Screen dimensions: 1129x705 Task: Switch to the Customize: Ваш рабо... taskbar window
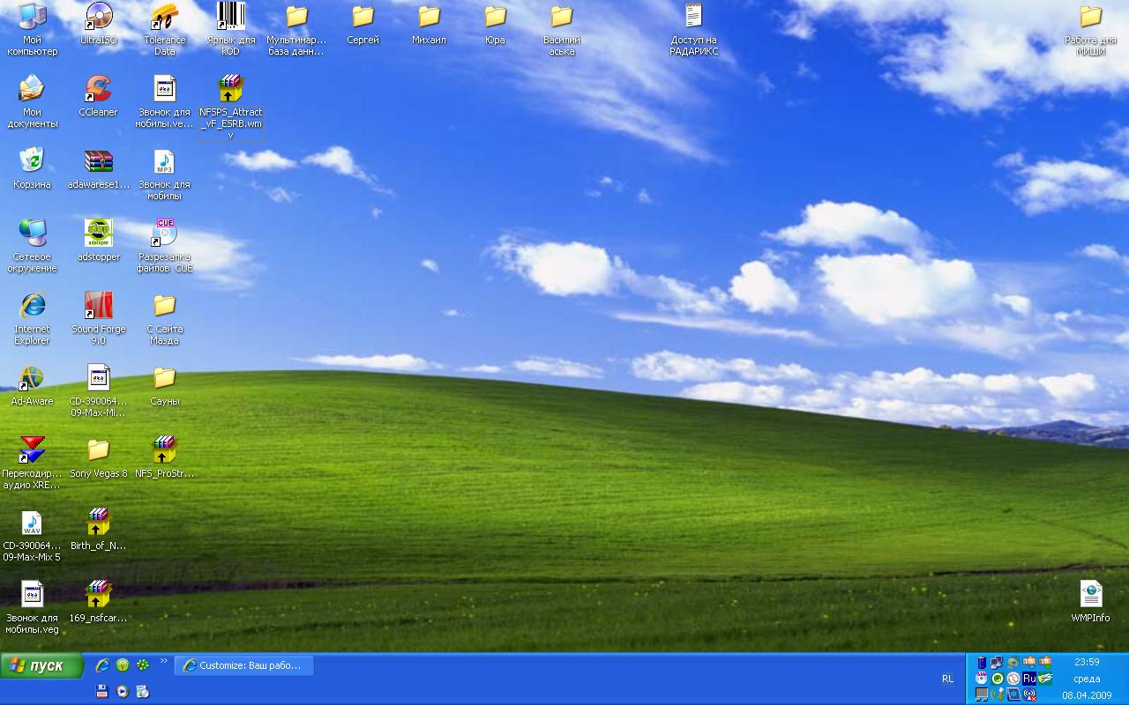(244, 665)
